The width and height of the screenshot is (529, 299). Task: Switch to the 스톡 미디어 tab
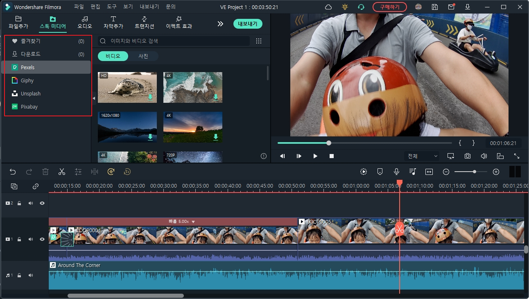click(52, 23)
